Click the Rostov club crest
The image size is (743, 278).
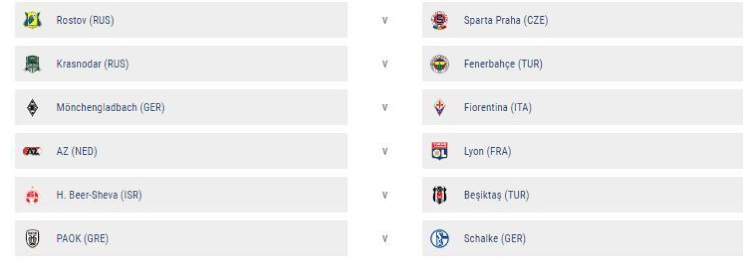point(32,20)
